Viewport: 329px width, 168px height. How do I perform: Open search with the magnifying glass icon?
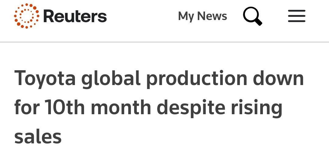pos(252,15)
